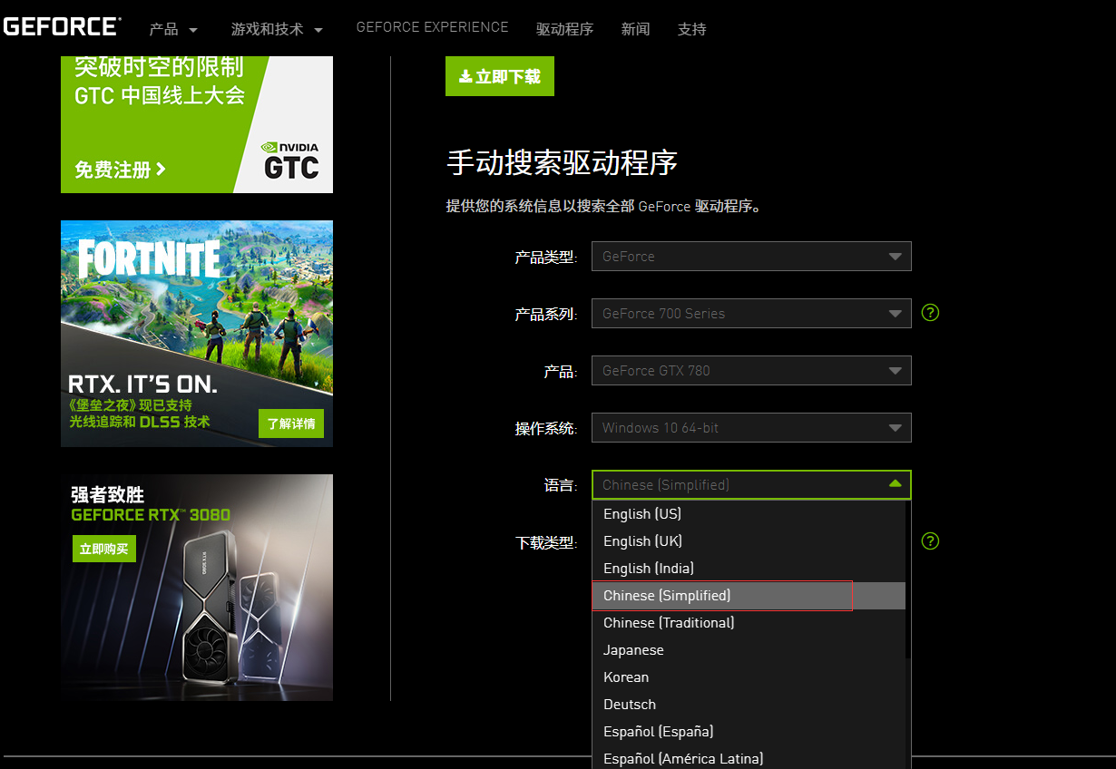Click the 下载类型 field label
1116x769 pixels.
click(x=546, y=542)
